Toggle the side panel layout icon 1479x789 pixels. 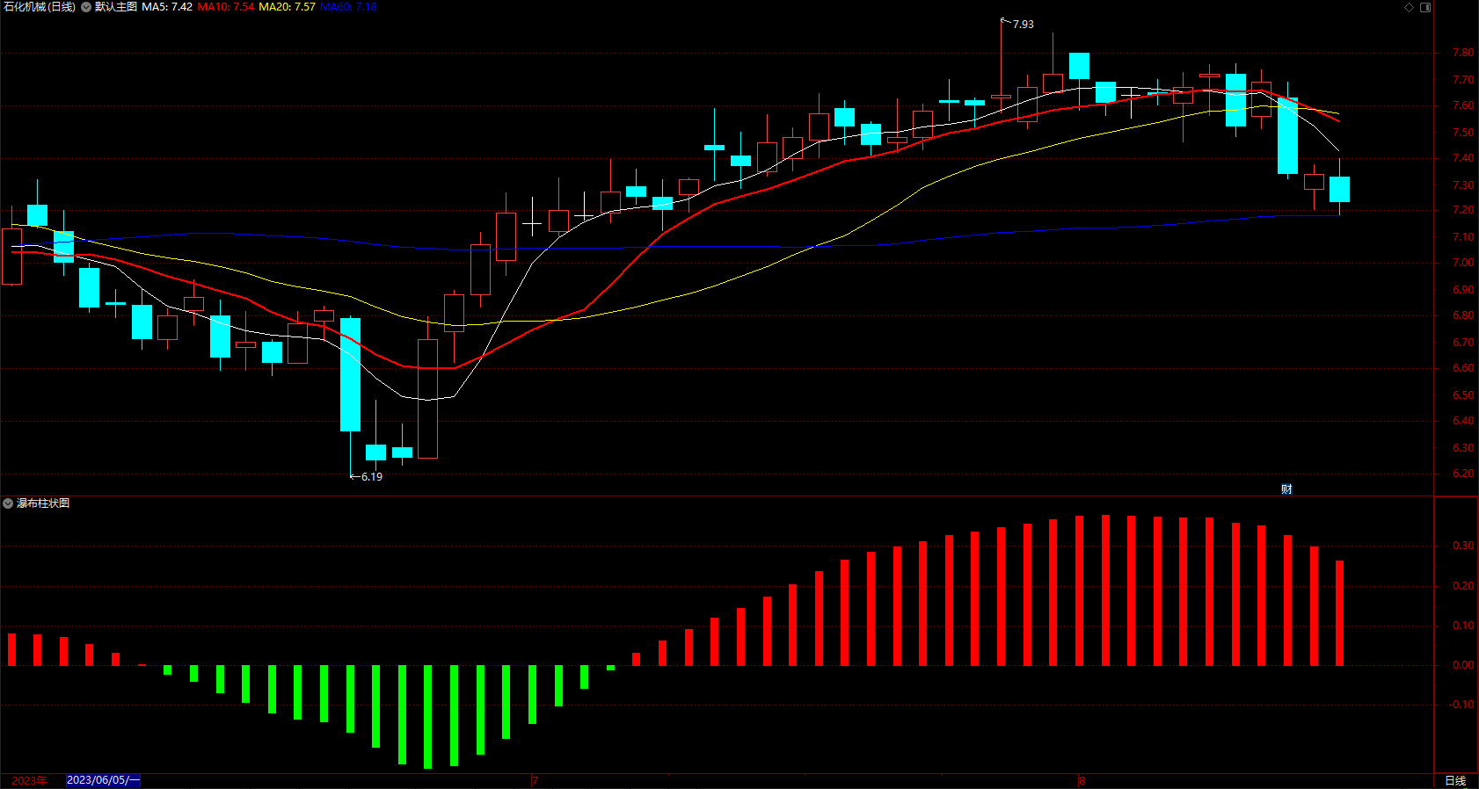(1425, 7)
